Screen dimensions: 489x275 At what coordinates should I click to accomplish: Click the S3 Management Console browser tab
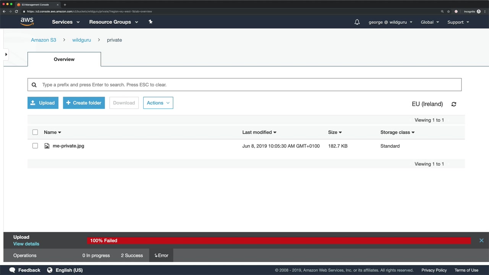pos(37,5)
